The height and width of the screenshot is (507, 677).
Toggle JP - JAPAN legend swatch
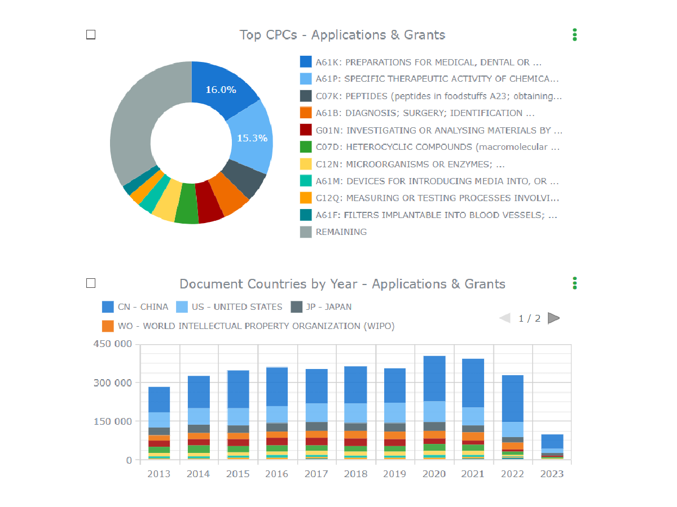[x=296, y=306]
